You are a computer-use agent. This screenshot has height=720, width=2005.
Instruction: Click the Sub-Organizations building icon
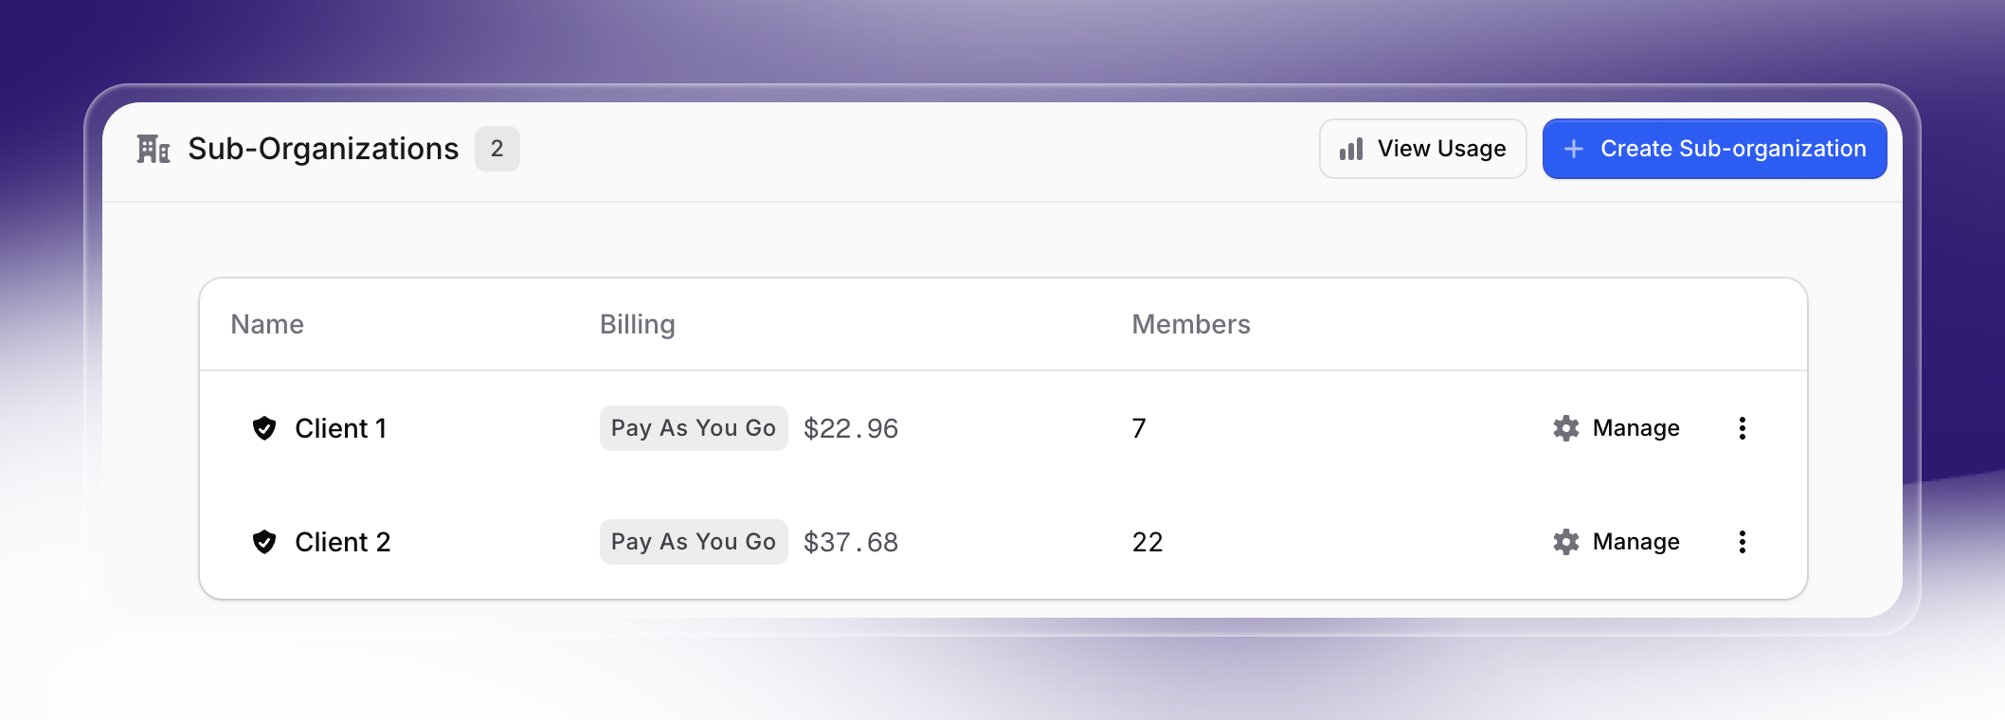coord(154,148)
